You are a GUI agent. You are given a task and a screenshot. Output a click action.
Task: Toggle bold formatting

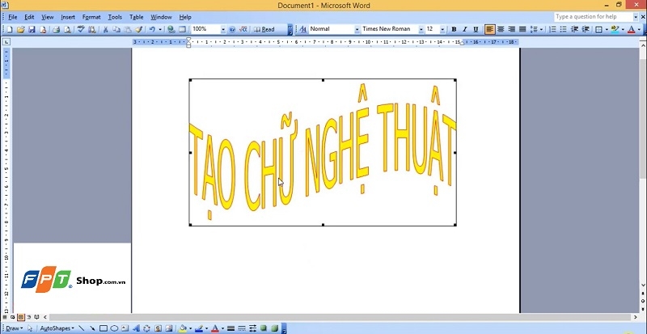454,29
